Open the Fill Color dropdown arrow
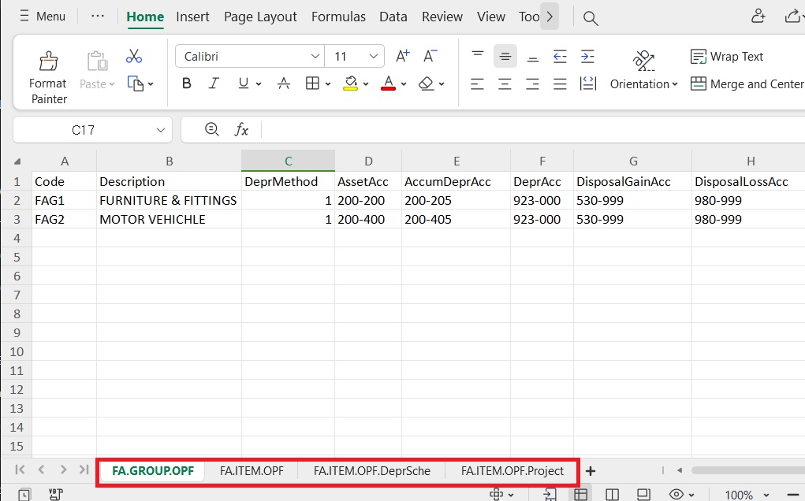 pos(365,83)
